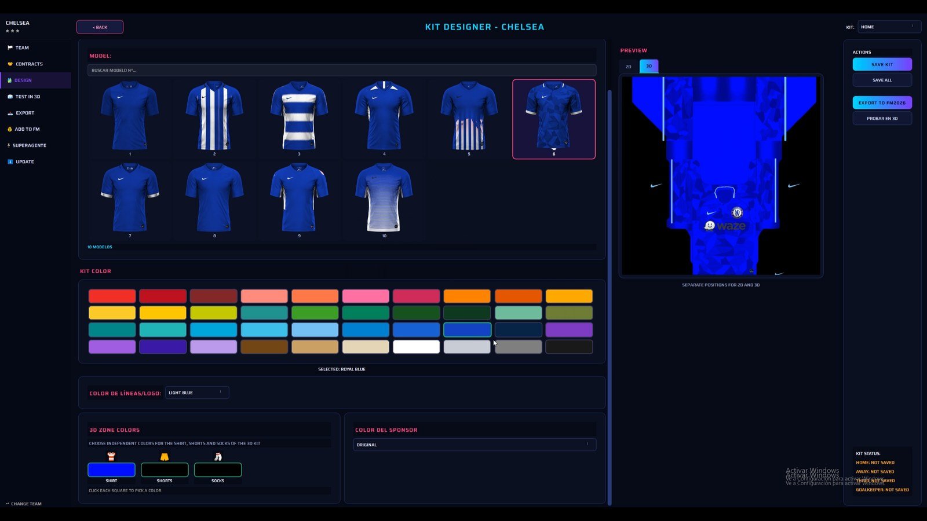The image size is (927, 521).
Task: Click the shorts icon above Shorts swatch
Action: (x=165, y=457)
